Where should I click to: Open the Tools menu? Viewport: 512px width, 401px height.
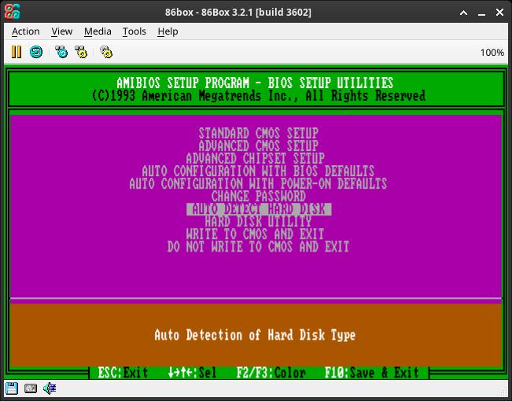tap(134, 31)
